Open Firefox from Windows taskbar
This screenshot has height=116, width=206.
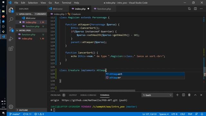[3, 16]
